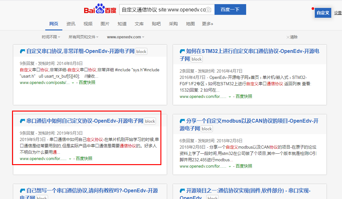Open URL link under 自定义modbus result

click(x=203, y=166)
